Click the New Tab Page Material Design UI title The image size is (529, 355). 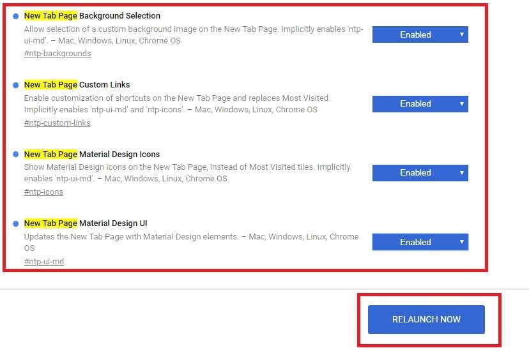[x=86, y=223]
